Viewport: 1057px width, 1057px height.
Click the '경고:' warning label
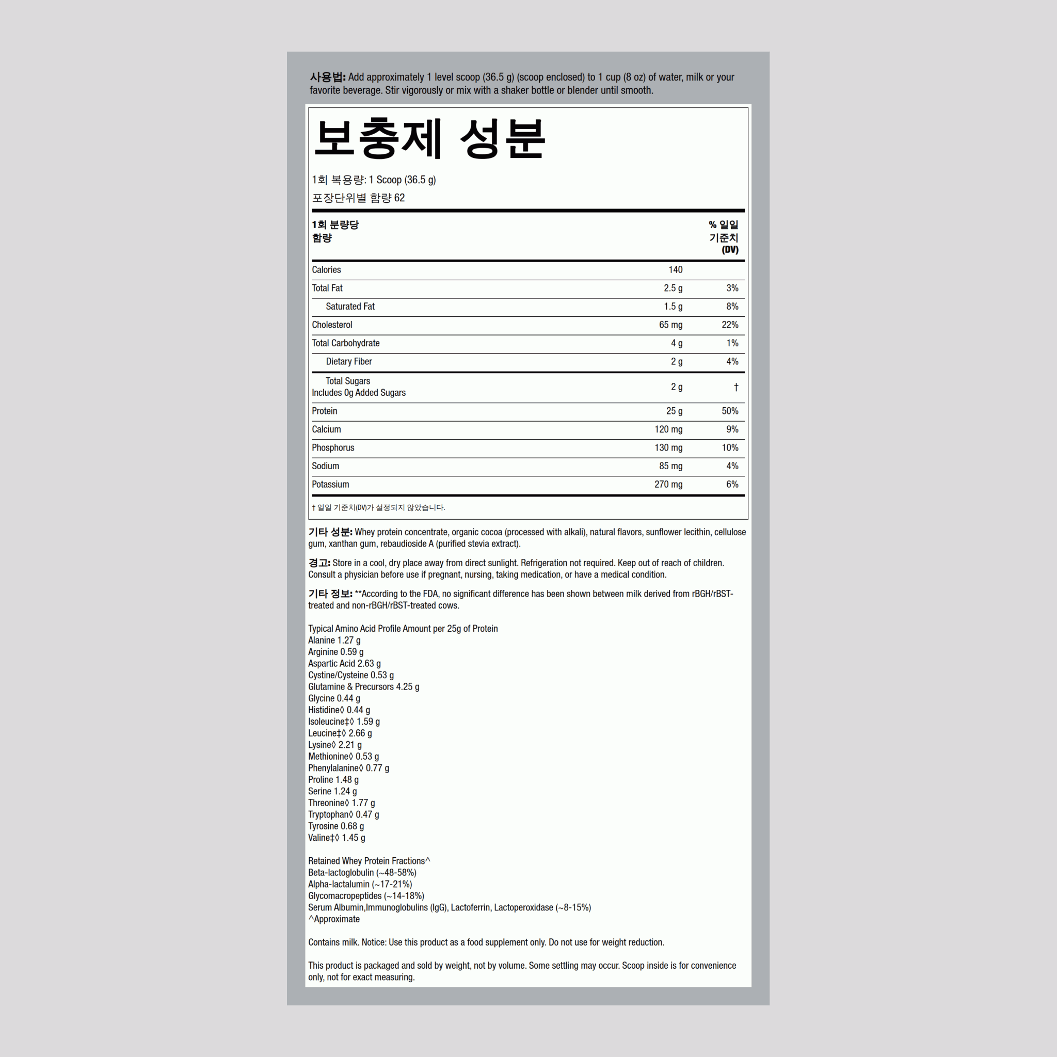(x=319, y=563)
